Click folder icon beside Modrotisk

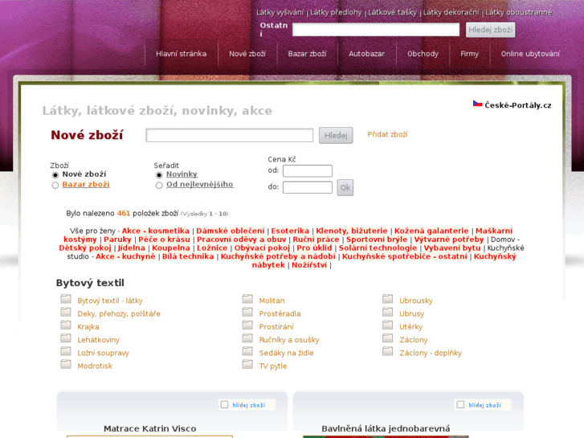coord(66,364)
